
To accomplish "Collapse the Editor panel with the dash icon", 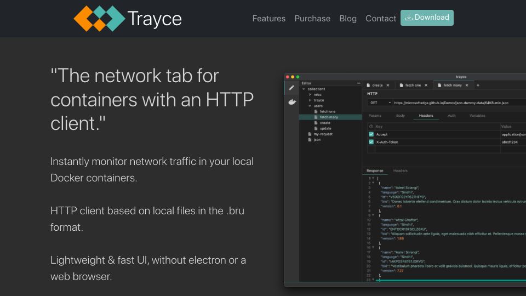I will pos(358,83).
